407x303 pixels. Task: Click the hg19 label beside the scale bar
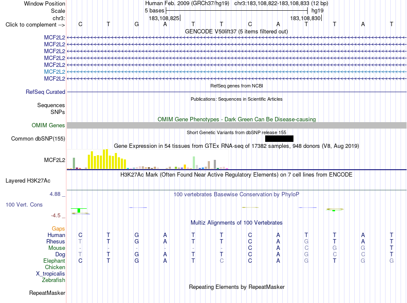click(x=317, y=11)
